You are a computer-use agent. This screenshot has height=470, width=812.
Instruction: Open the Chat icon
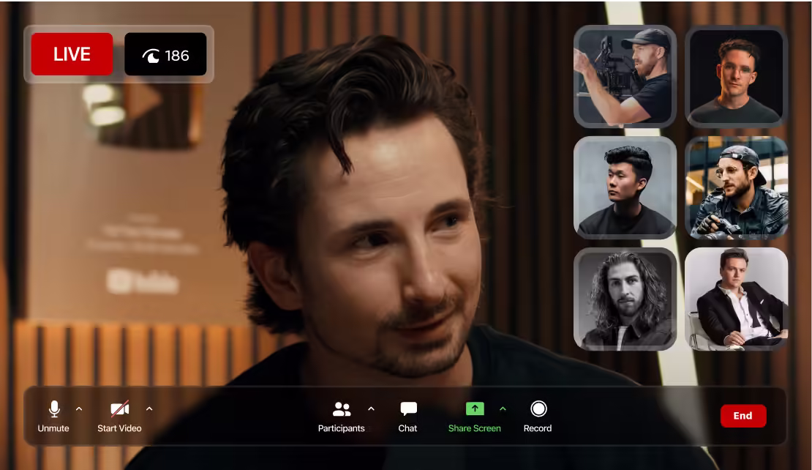click(407, 409)
